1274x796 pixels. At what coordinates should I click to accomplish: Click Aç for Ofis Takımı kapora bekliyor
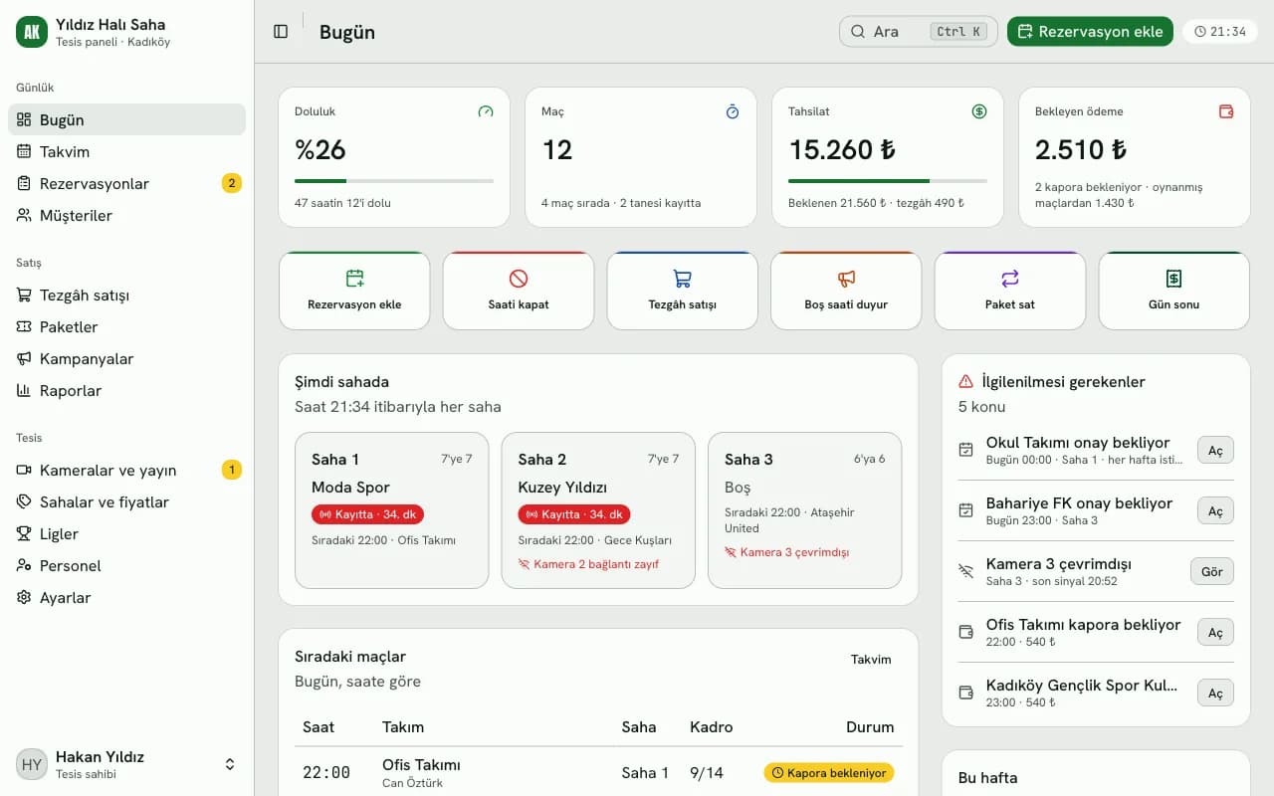point(1215,632)
